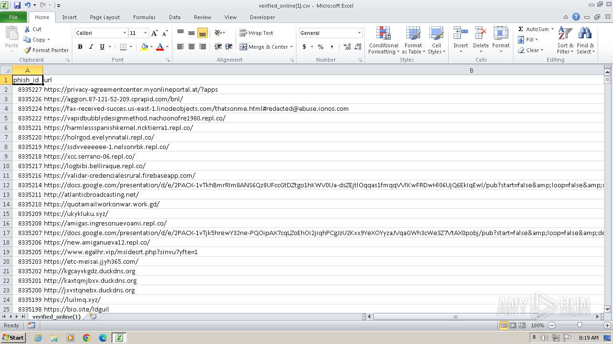Click the Cut scissors icon
The width and height of the screenshot is (613, 344).
tap(27, 29)
